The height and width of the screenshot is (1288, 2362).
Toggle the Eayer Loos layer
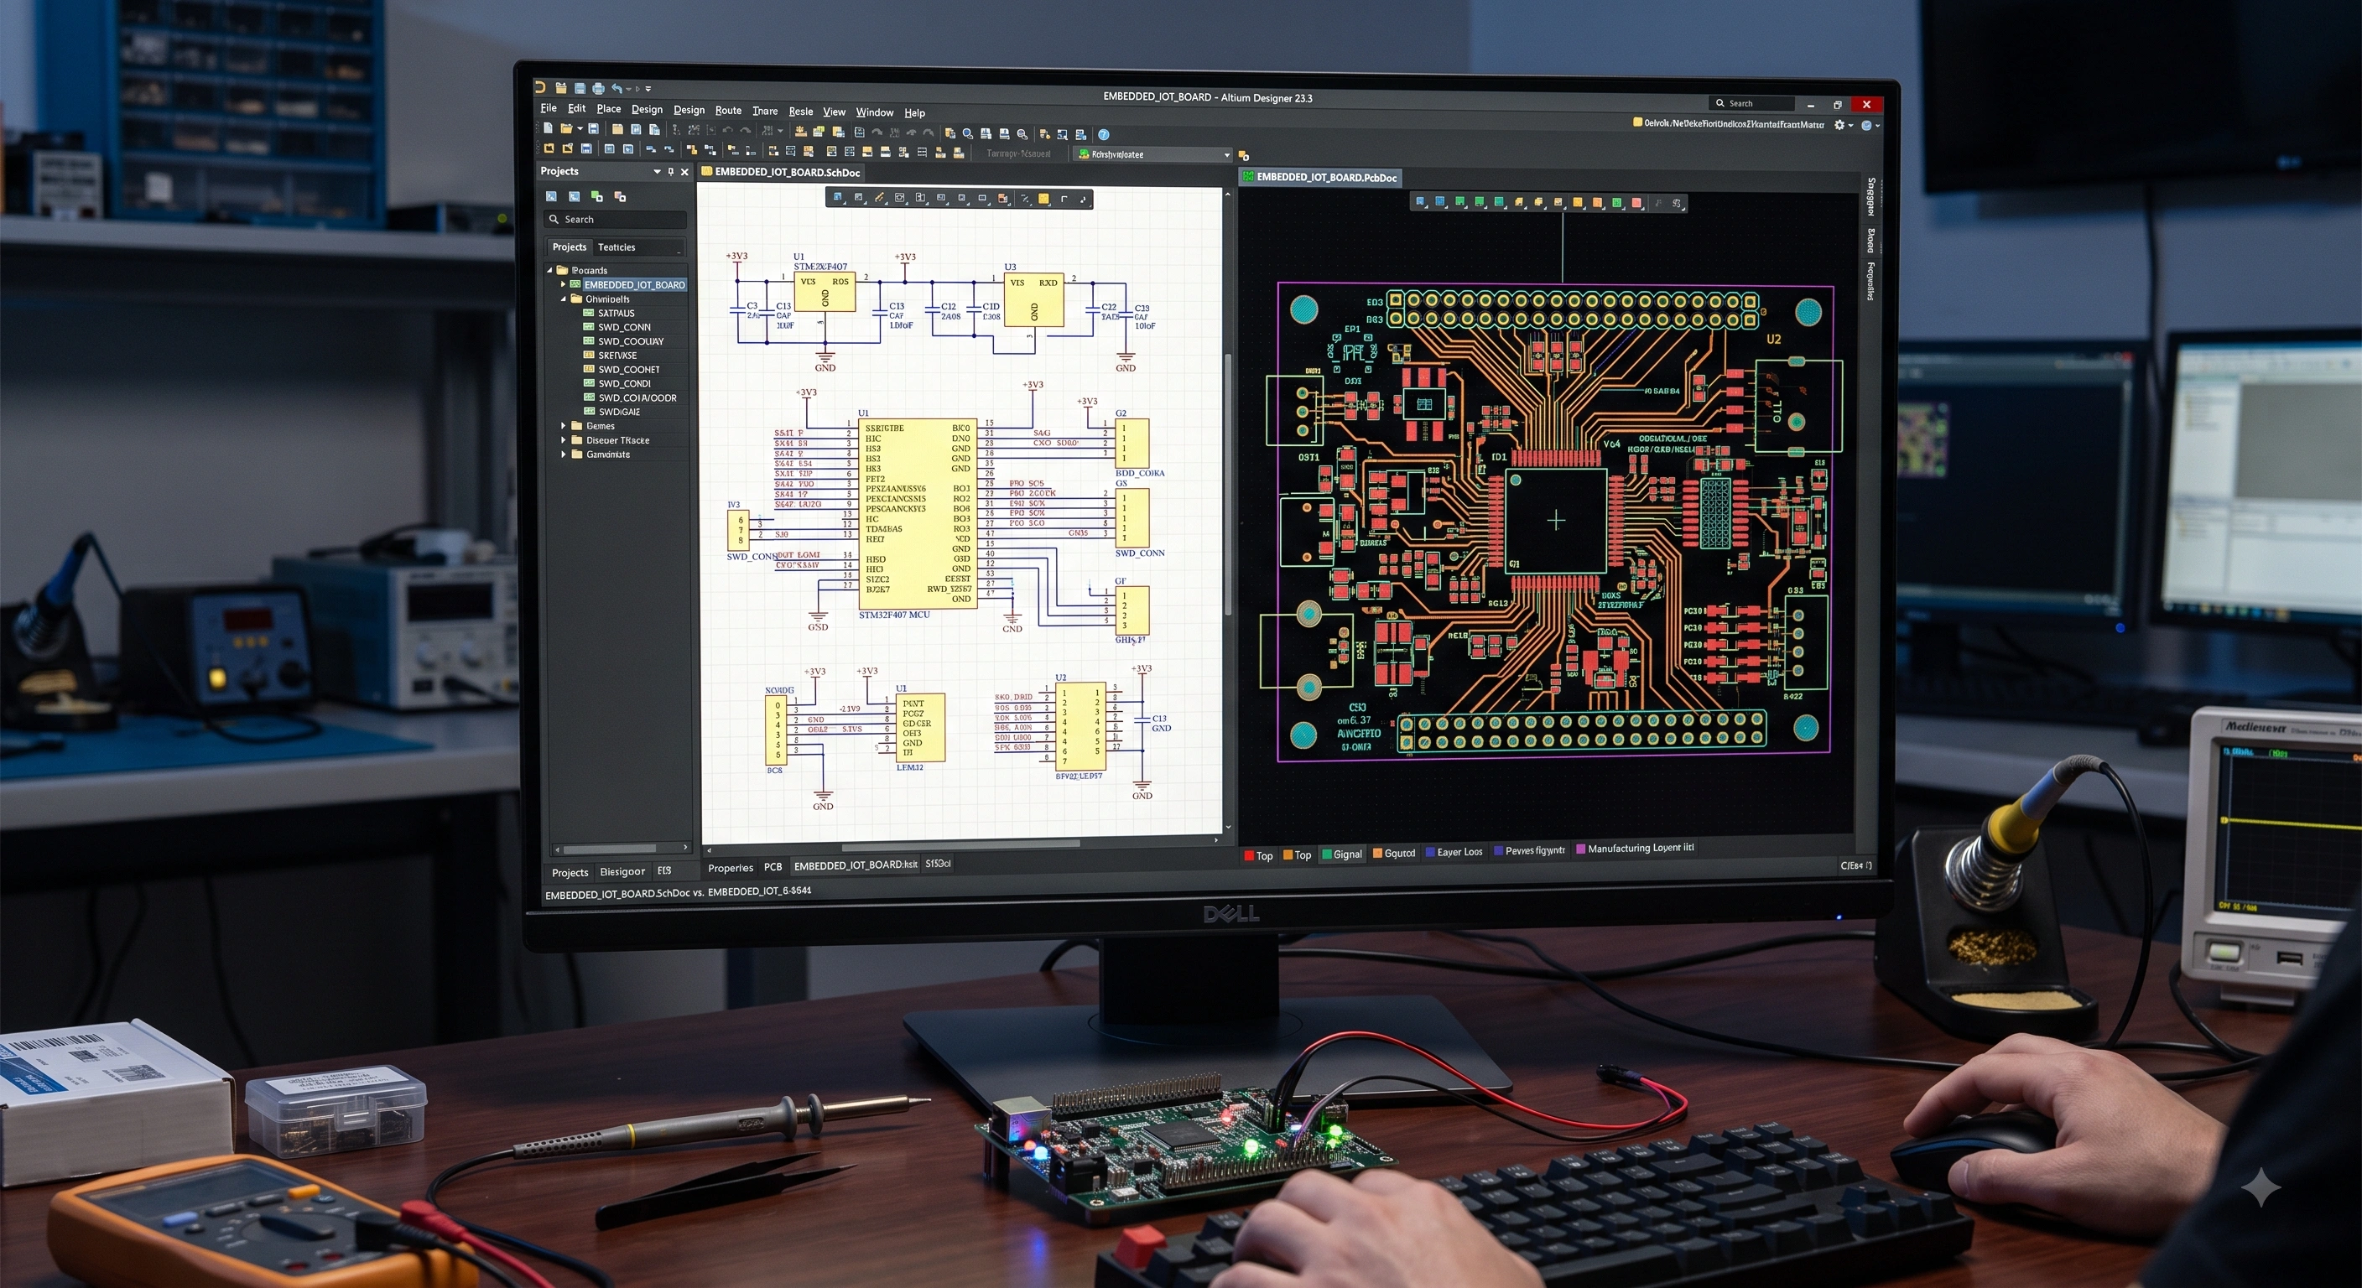(1454, 852)
